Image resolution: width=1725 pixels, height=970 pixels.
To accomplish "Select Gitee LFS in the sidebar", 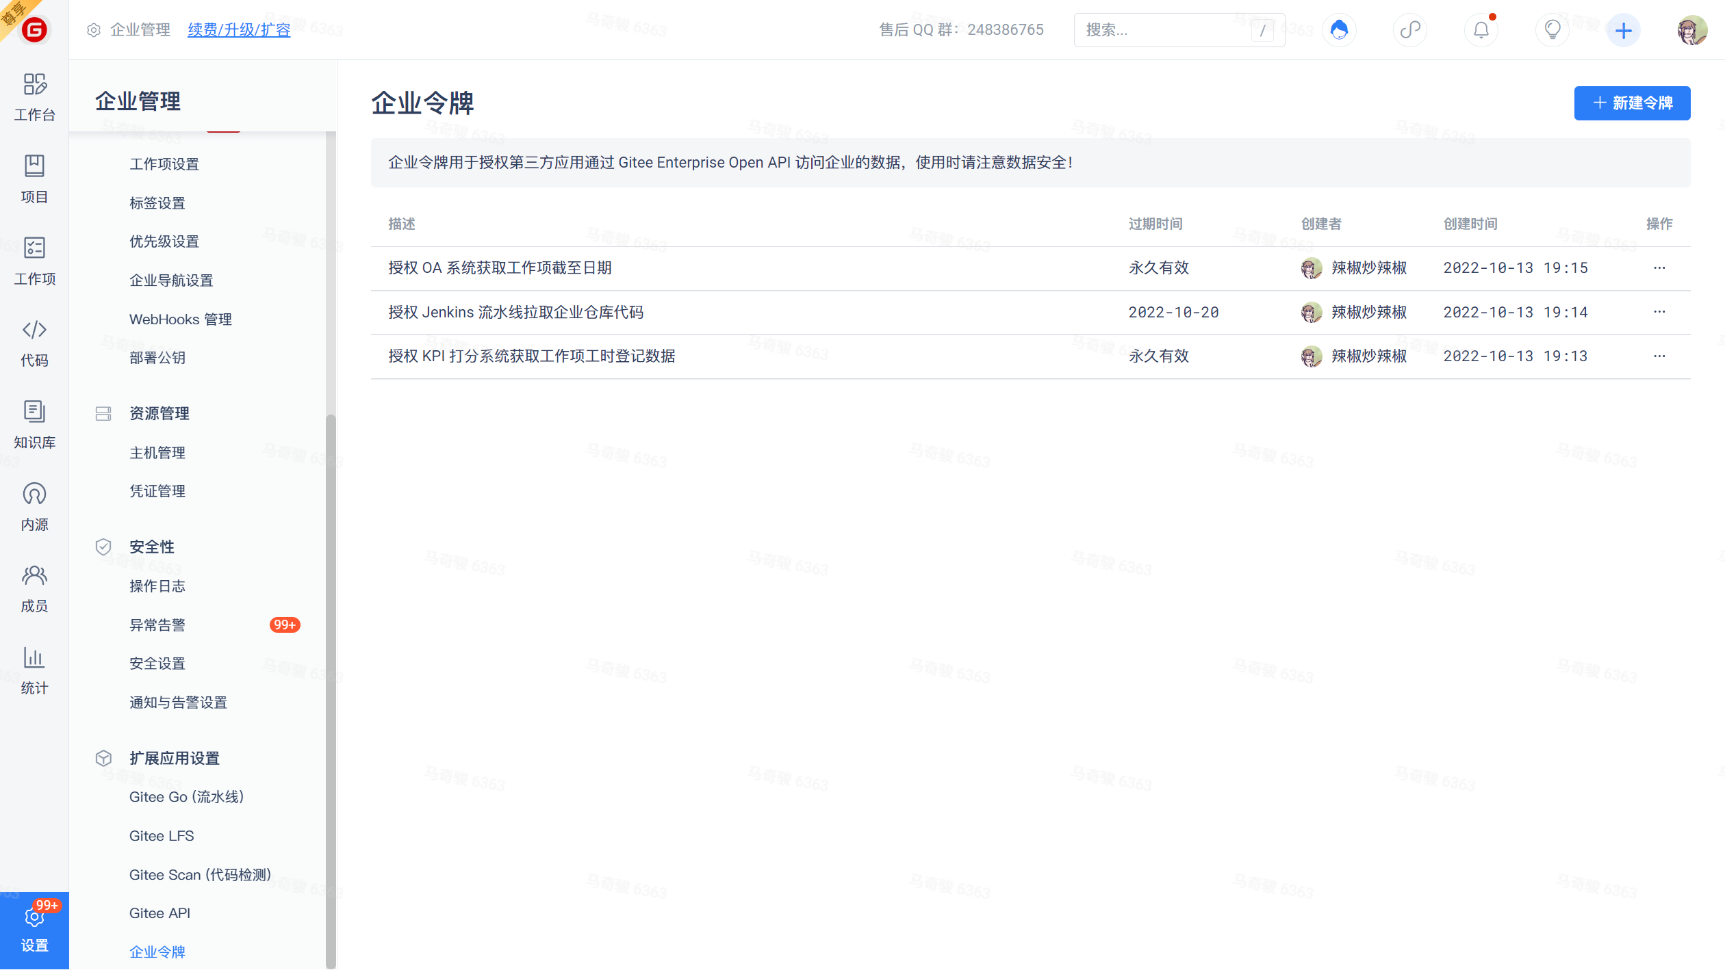I will click(162, 836).
